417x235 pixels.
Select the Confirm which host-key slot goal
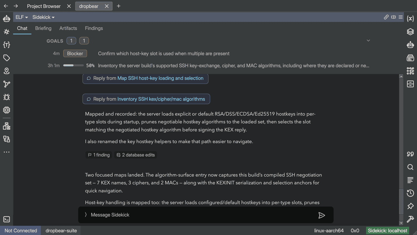[164, 54]
